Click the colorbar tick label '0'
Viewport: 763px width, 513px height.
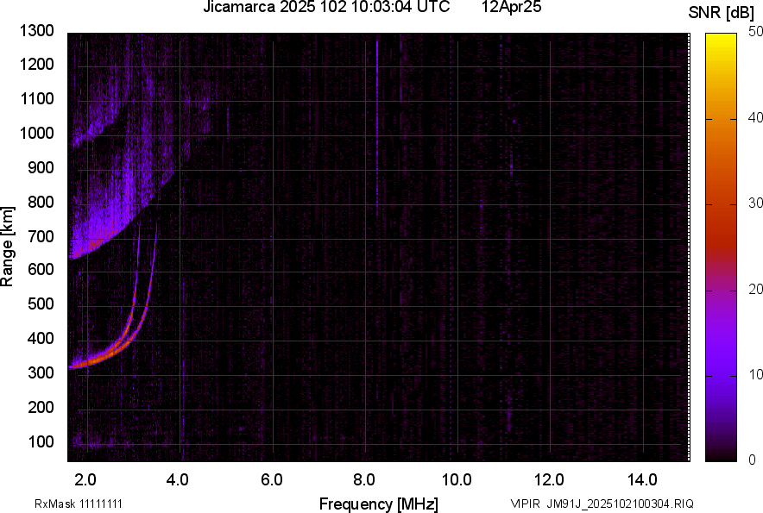pos(753,460)
